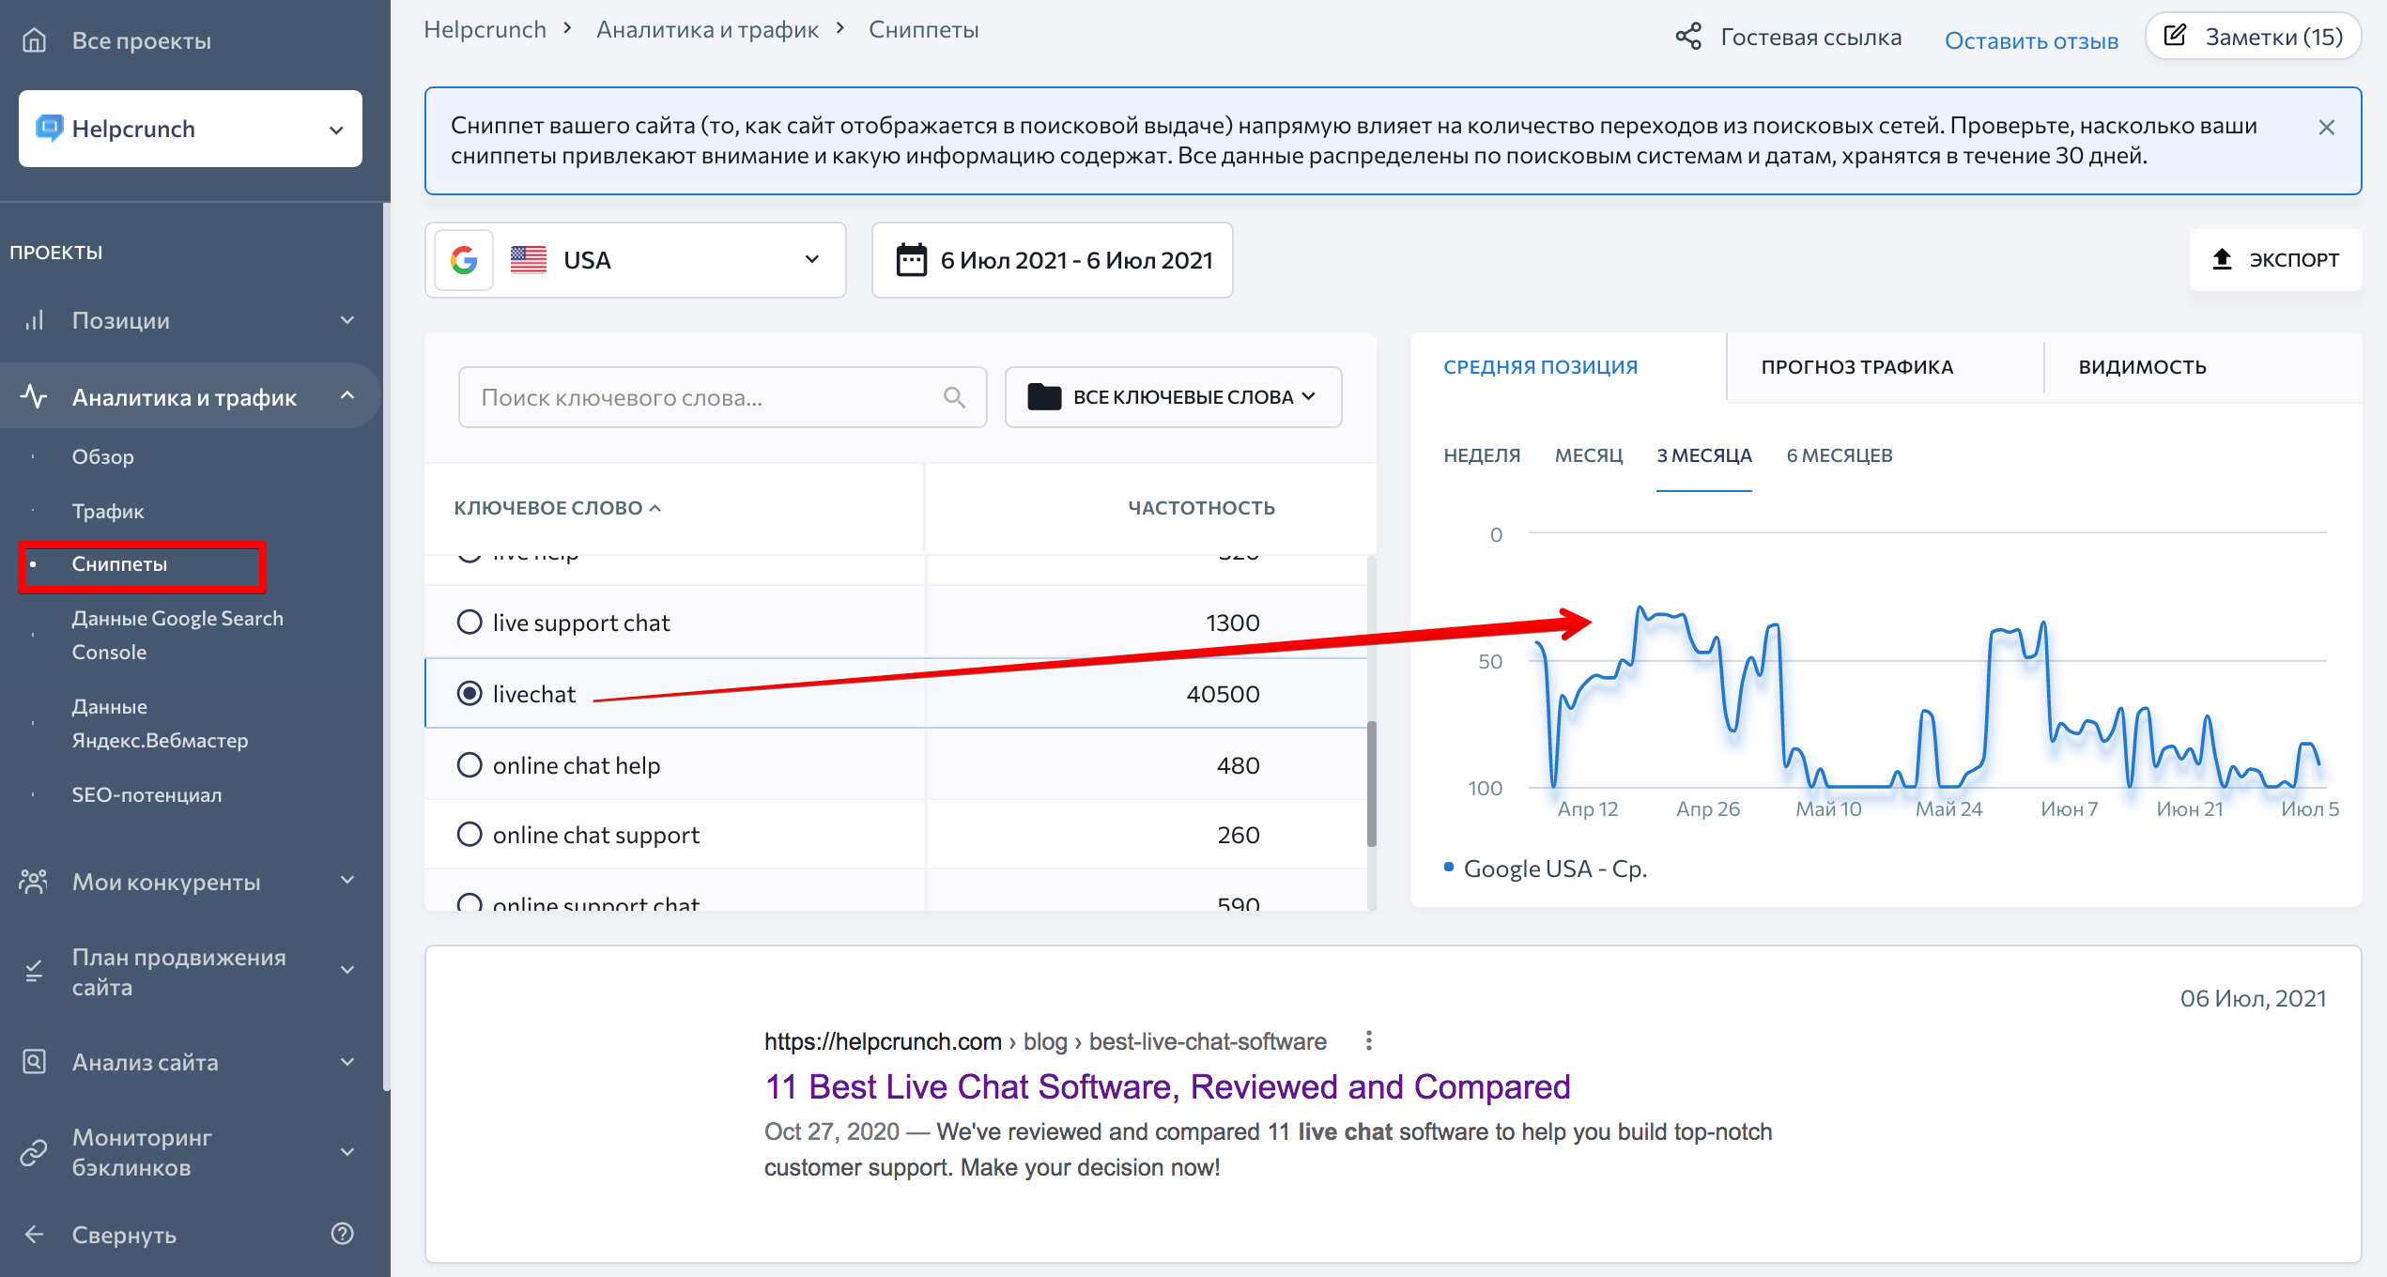Screen dimensions: 2387x1277
Task: Open Данные Яндекс.Вебмастер item
Action: pyautogui.click(x=160, y=723)
